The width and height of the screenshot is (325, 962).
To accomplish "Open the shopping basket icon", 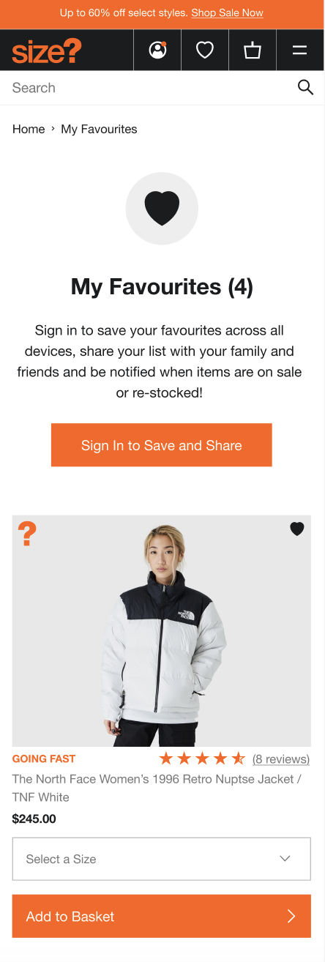I will (x=253, y=50).
